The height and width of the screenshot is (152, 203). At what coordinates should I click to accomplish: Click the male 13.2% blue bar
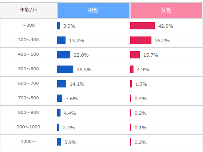point(61,40)
